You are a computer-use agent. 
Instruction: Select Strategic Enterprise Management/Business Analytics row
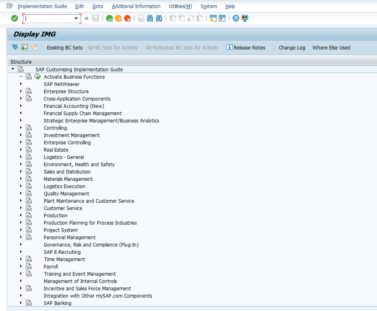pos(101,120)
